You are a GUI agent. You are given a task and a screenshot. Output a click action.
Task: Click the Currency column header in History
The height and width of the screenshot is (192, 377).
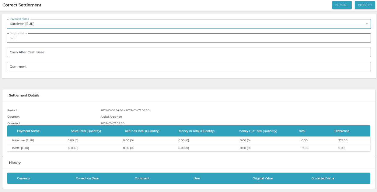(x=23, y=178)
